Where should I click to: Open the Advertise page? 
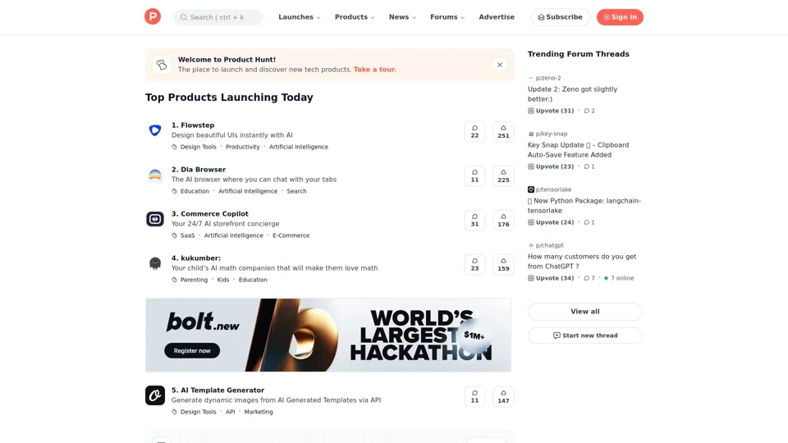497,17
